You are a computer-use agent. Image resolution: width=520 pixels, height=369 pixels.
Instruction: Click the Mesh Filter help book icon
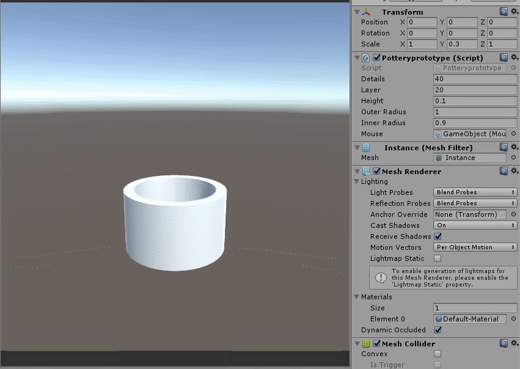(504, 147)
